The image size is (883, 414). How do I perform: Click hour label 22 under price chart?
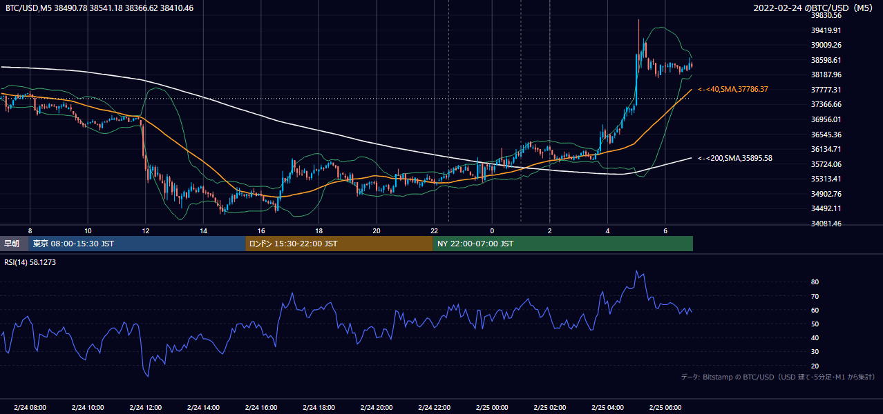(x=434, y=230)
